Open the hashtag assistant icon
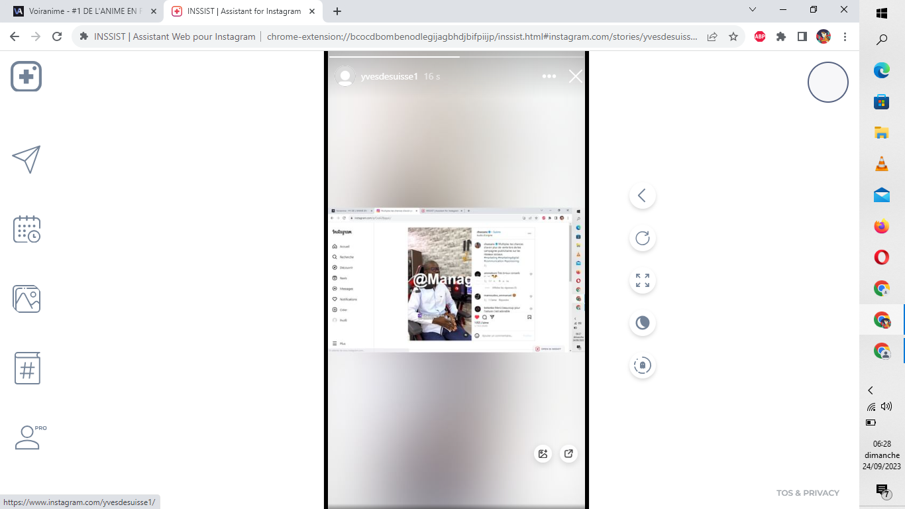905x509 pixels. (x=27, y=368)
